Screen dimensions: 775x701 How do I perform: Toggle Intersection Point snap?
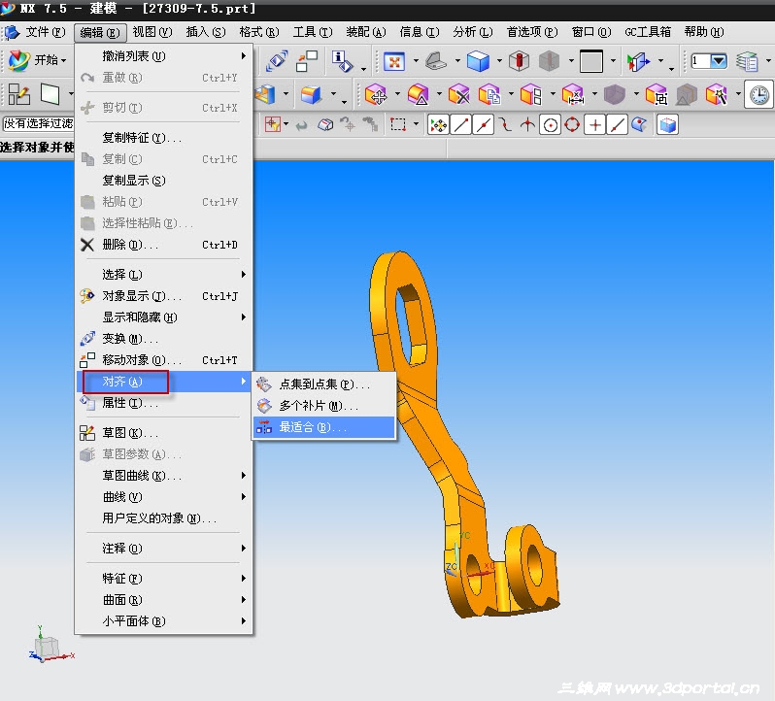[527, 124]
